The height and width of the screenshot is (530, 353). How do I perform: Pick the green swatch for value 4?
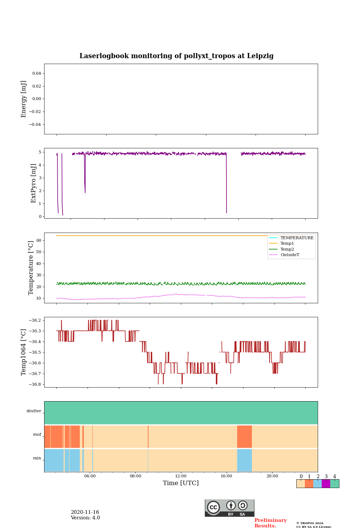click(x=335, y=484)
